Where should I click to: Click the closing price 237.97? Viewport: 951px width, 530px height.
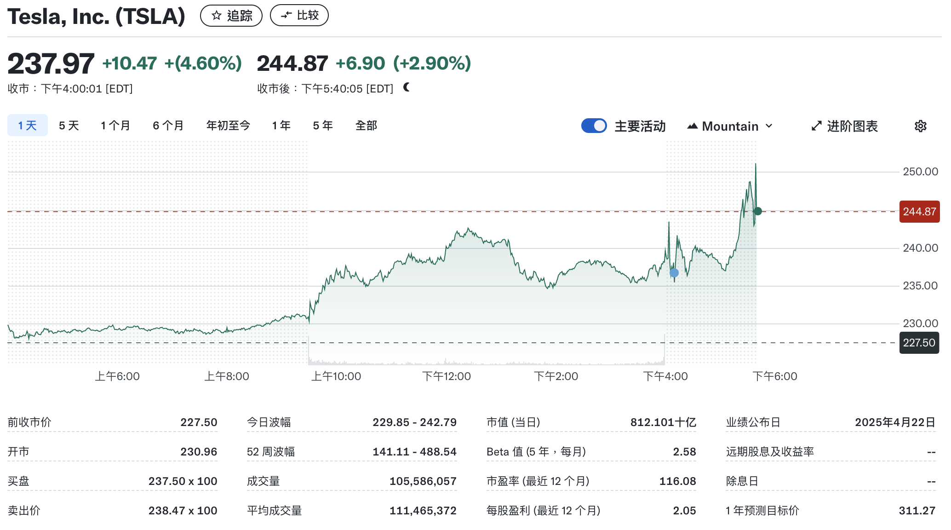51,63
